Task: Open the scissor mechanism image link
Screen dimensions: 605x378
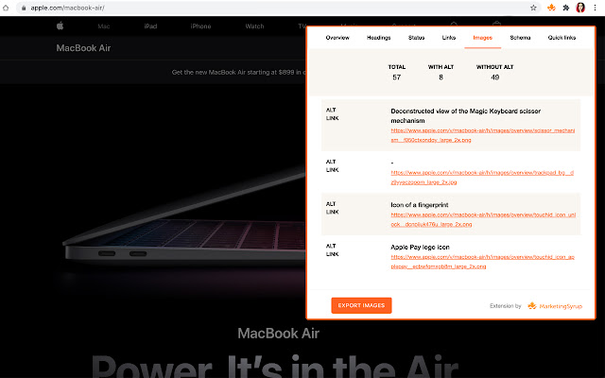Action: coord(483,135)
